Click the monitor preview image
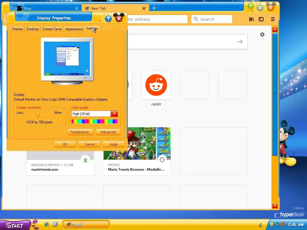Viewport: 307px width, 230px height. [x=67, y=61]
